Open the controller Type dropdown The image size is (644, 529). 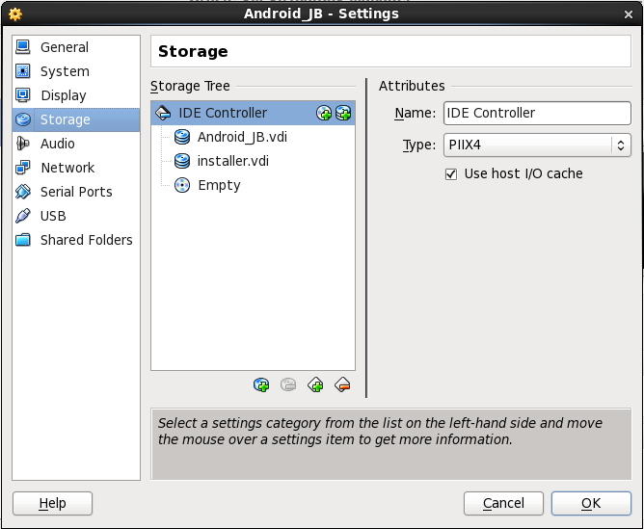(537, 145)
